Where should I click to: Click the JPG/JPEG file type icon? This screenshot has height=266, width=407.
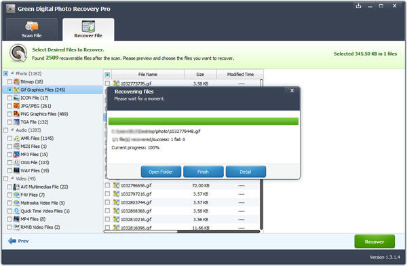[16, 106]
